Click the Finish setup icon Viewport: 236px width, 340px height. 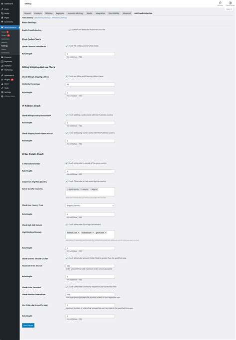pos(230,3)
